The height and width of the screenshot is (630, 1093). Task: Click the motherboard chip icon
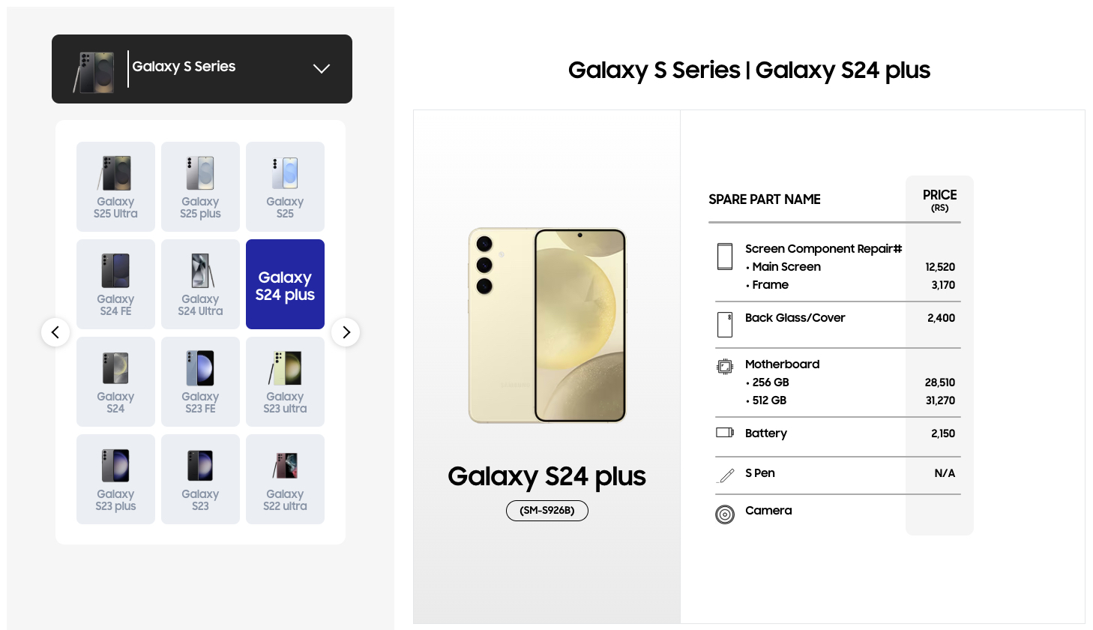click(x=725, y=367)
